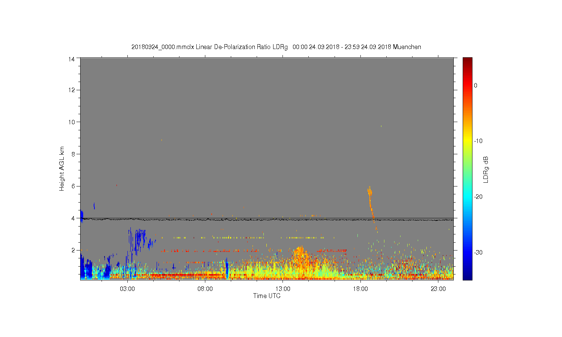The width and height of the screenshot is (562, 337).
Task: Click the 'LDRg dB' colorbar label
Action: [486, 169]
